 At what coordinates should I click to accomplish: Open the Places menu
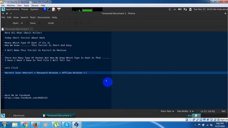25,9
